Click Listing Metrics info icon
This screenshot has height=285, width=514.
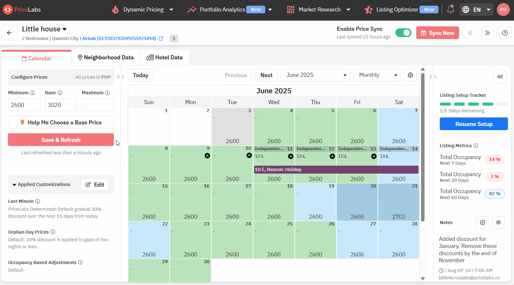click(476, 146)
